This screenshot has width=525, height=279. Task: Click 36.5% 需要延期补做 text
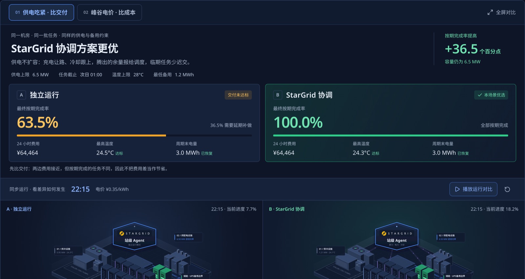tap(231, 125)
